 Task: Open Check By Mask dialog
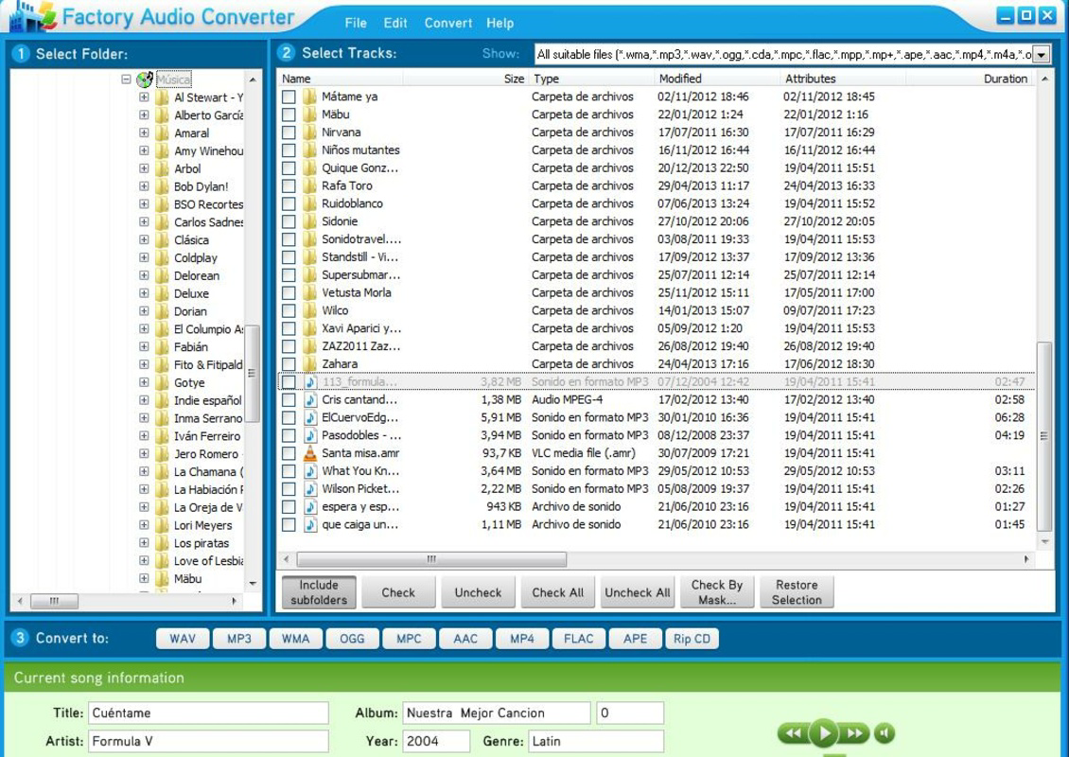[716, 592]
